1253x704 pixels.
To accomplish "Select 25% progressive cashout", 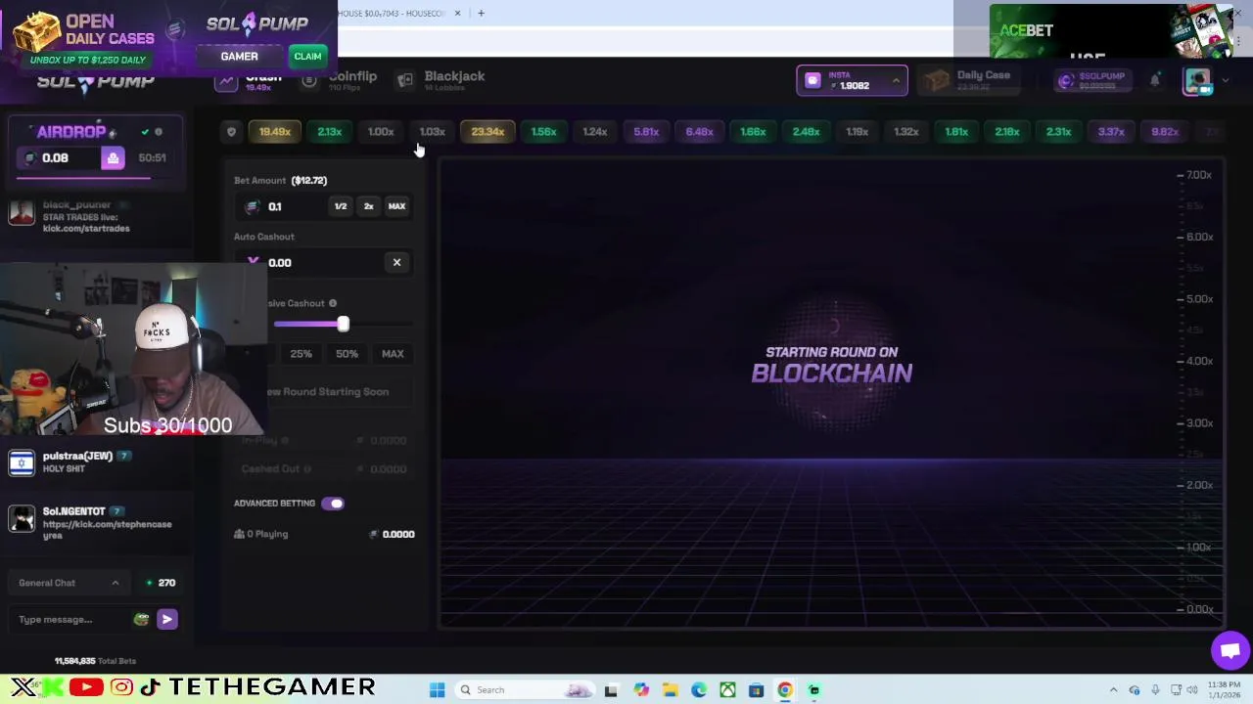I will pyautogui.click(x=301, y=354).
